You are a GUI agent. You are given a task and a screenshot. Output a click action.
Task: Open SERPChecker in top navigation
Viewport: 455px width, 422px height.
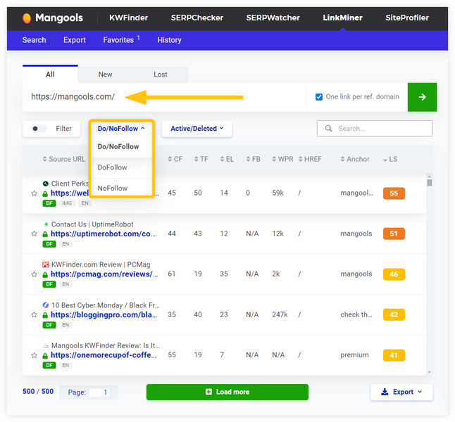197,18
